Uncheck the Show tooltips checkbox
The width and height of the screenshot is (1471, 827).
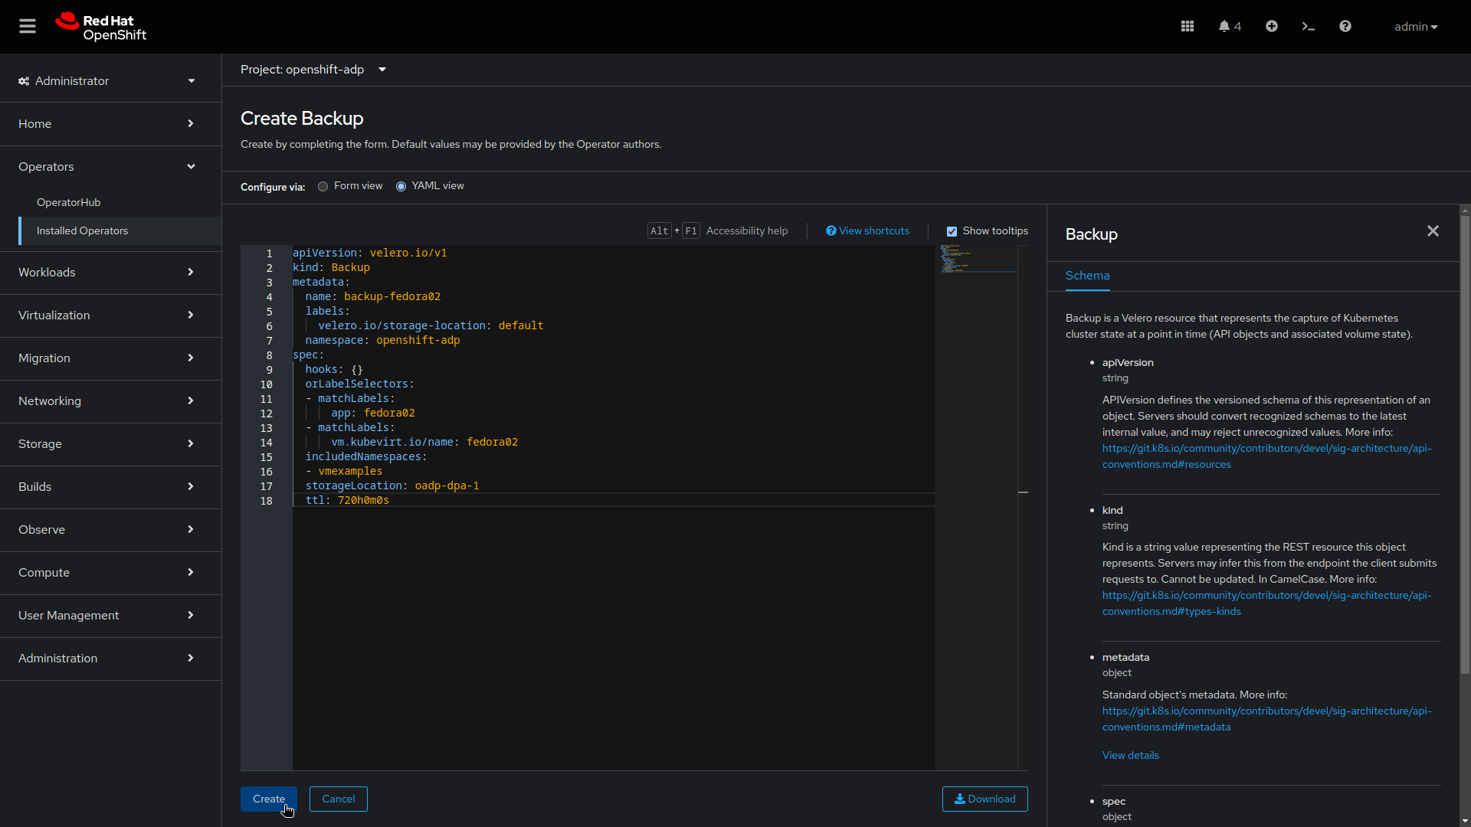coord(952,231)
